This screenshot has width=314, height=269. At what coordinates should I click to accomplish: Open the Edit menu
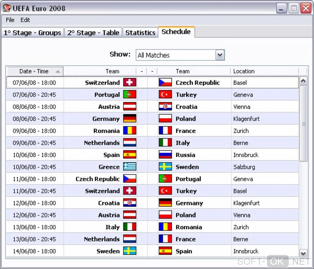[25, 20]
